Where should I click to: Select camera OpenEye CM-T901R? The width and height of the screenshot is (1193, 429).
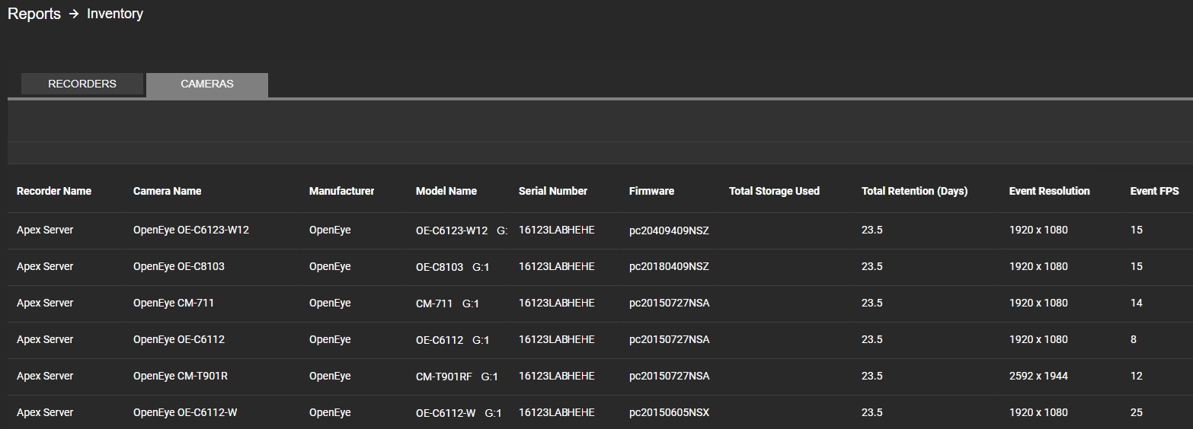(181, 376)
